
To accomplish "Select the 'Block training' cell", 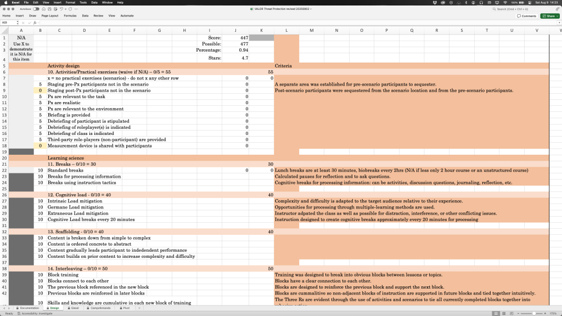I will click(x=63, y=275).
